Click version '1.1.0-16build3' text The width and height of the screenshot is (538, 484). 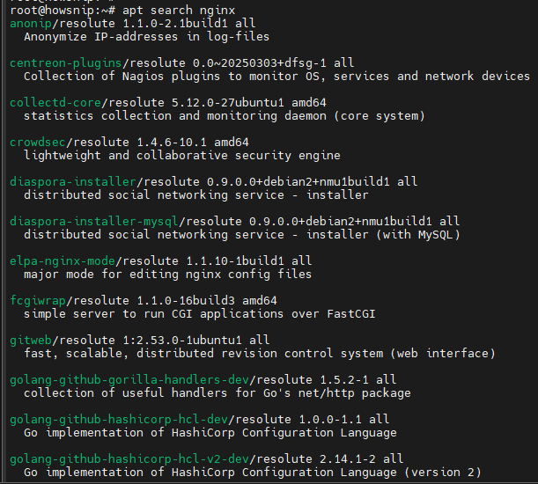(186, 300)
